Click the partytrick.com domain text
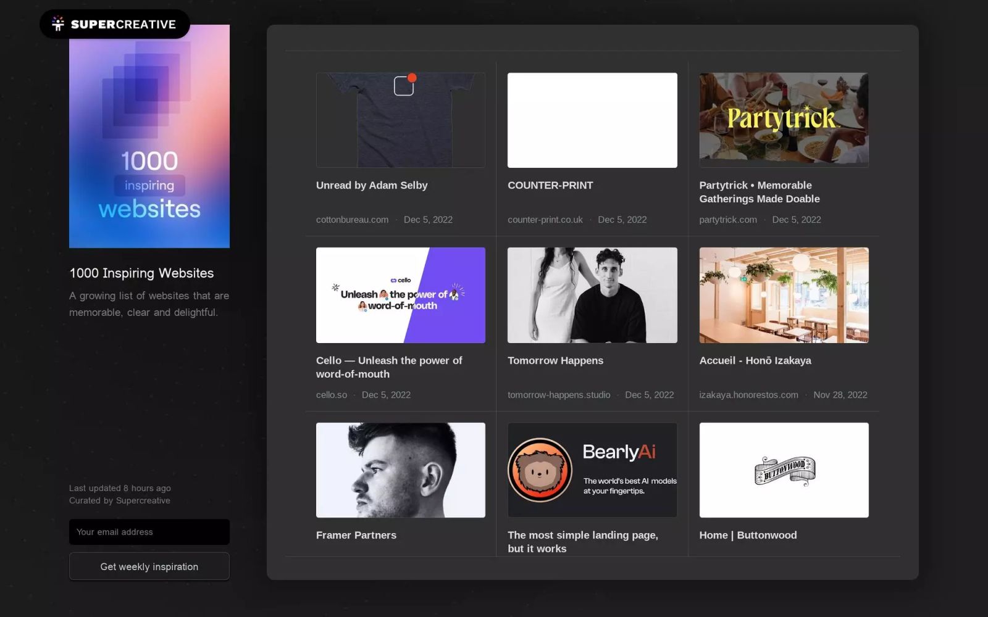The width and height of the screenshot is (988, 617). coord(728,220)
